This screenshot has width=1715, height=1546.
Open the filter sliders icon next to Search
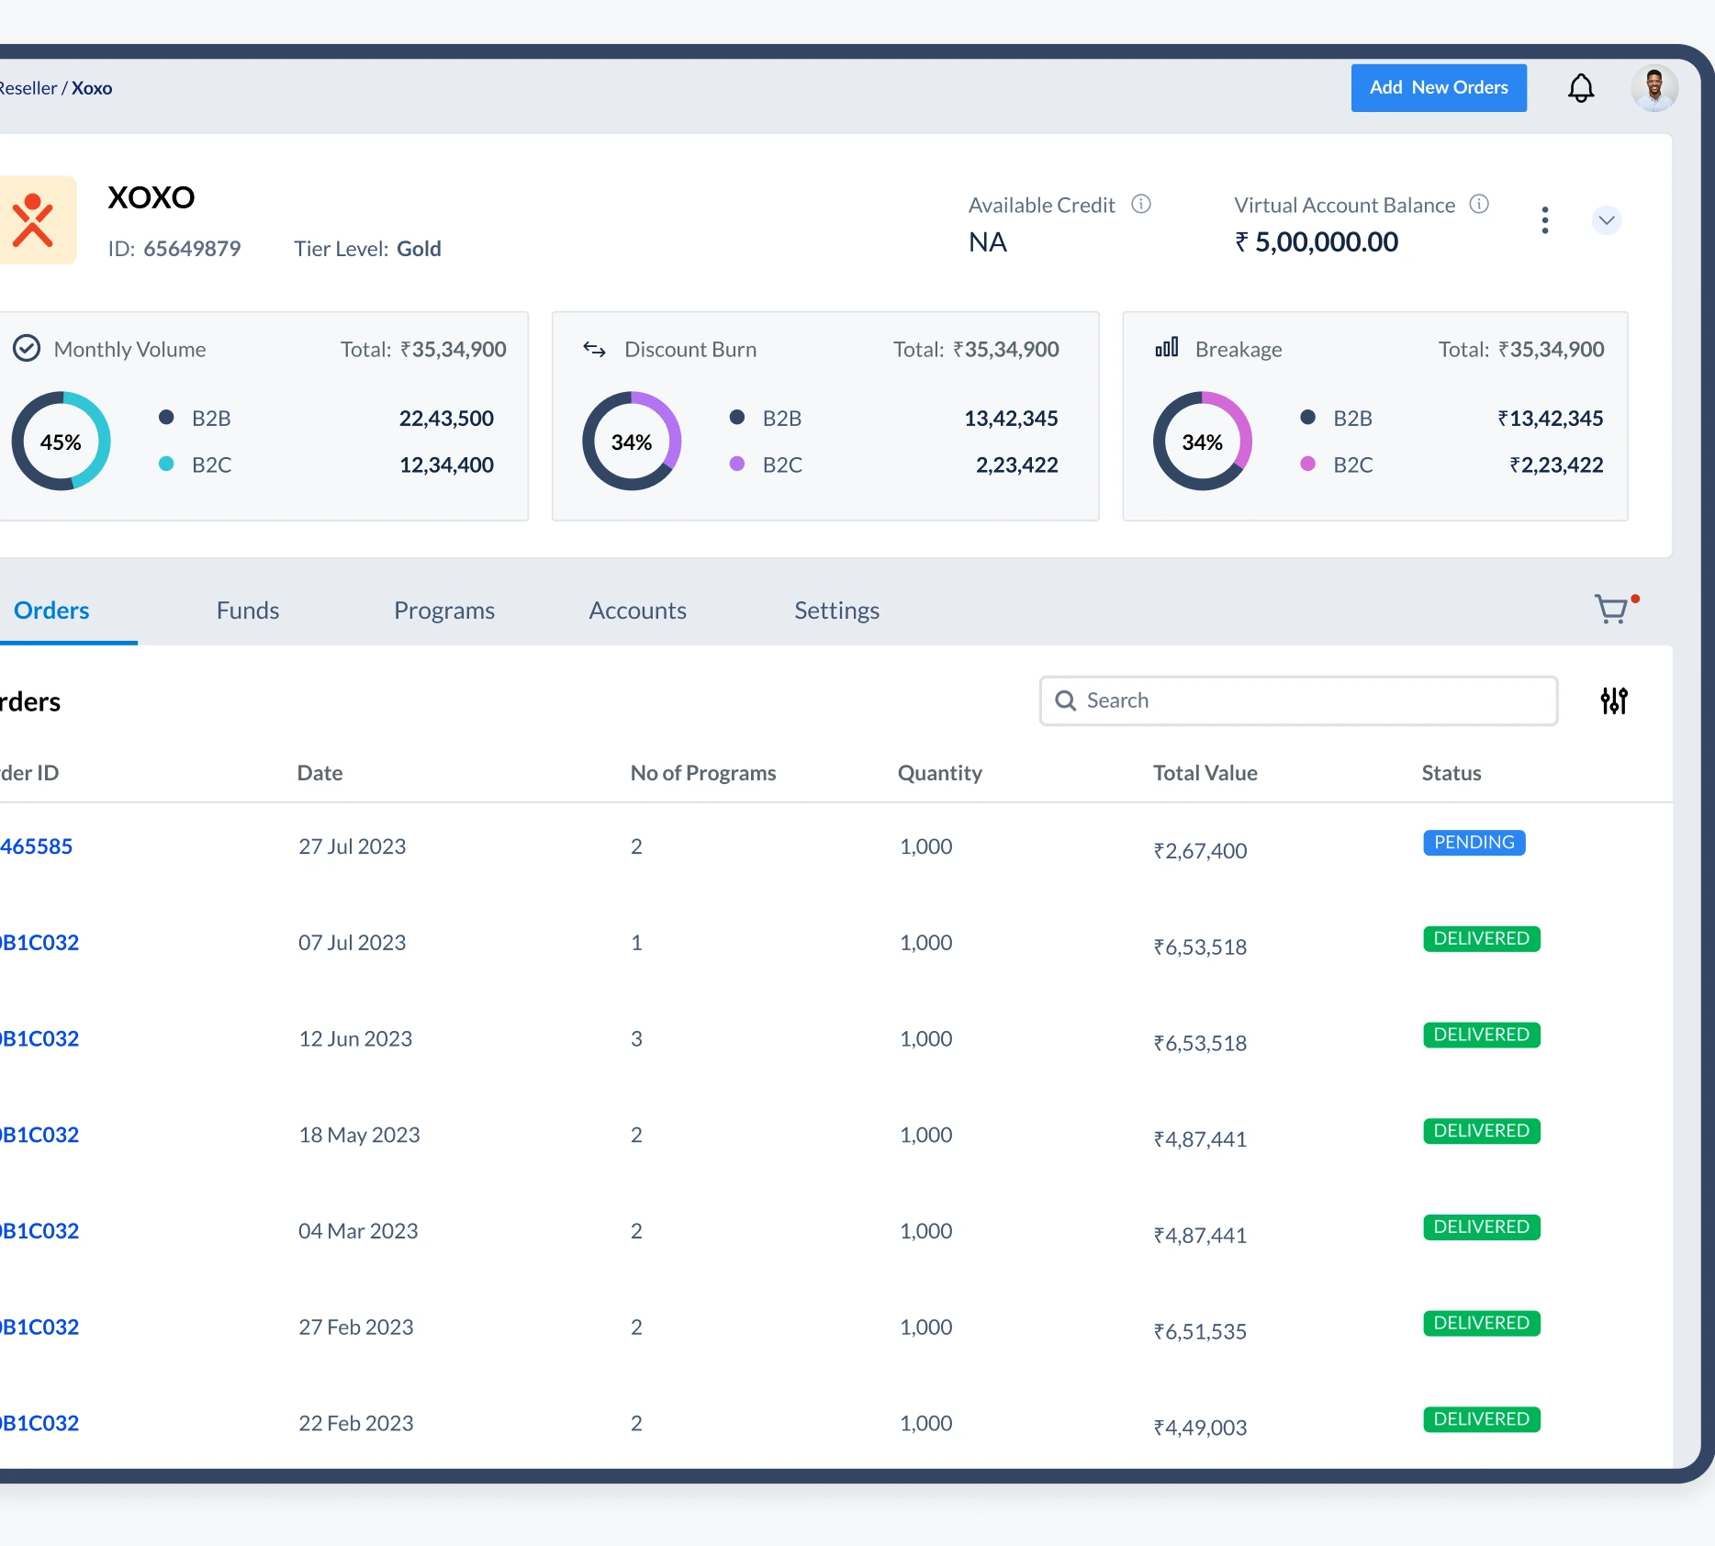click(1614, 700)
